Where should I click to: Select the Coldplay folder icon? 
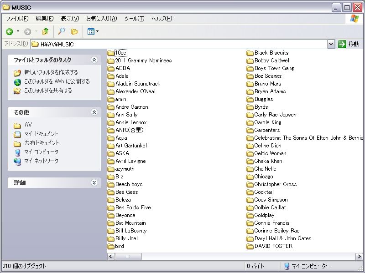pos(250,215)
